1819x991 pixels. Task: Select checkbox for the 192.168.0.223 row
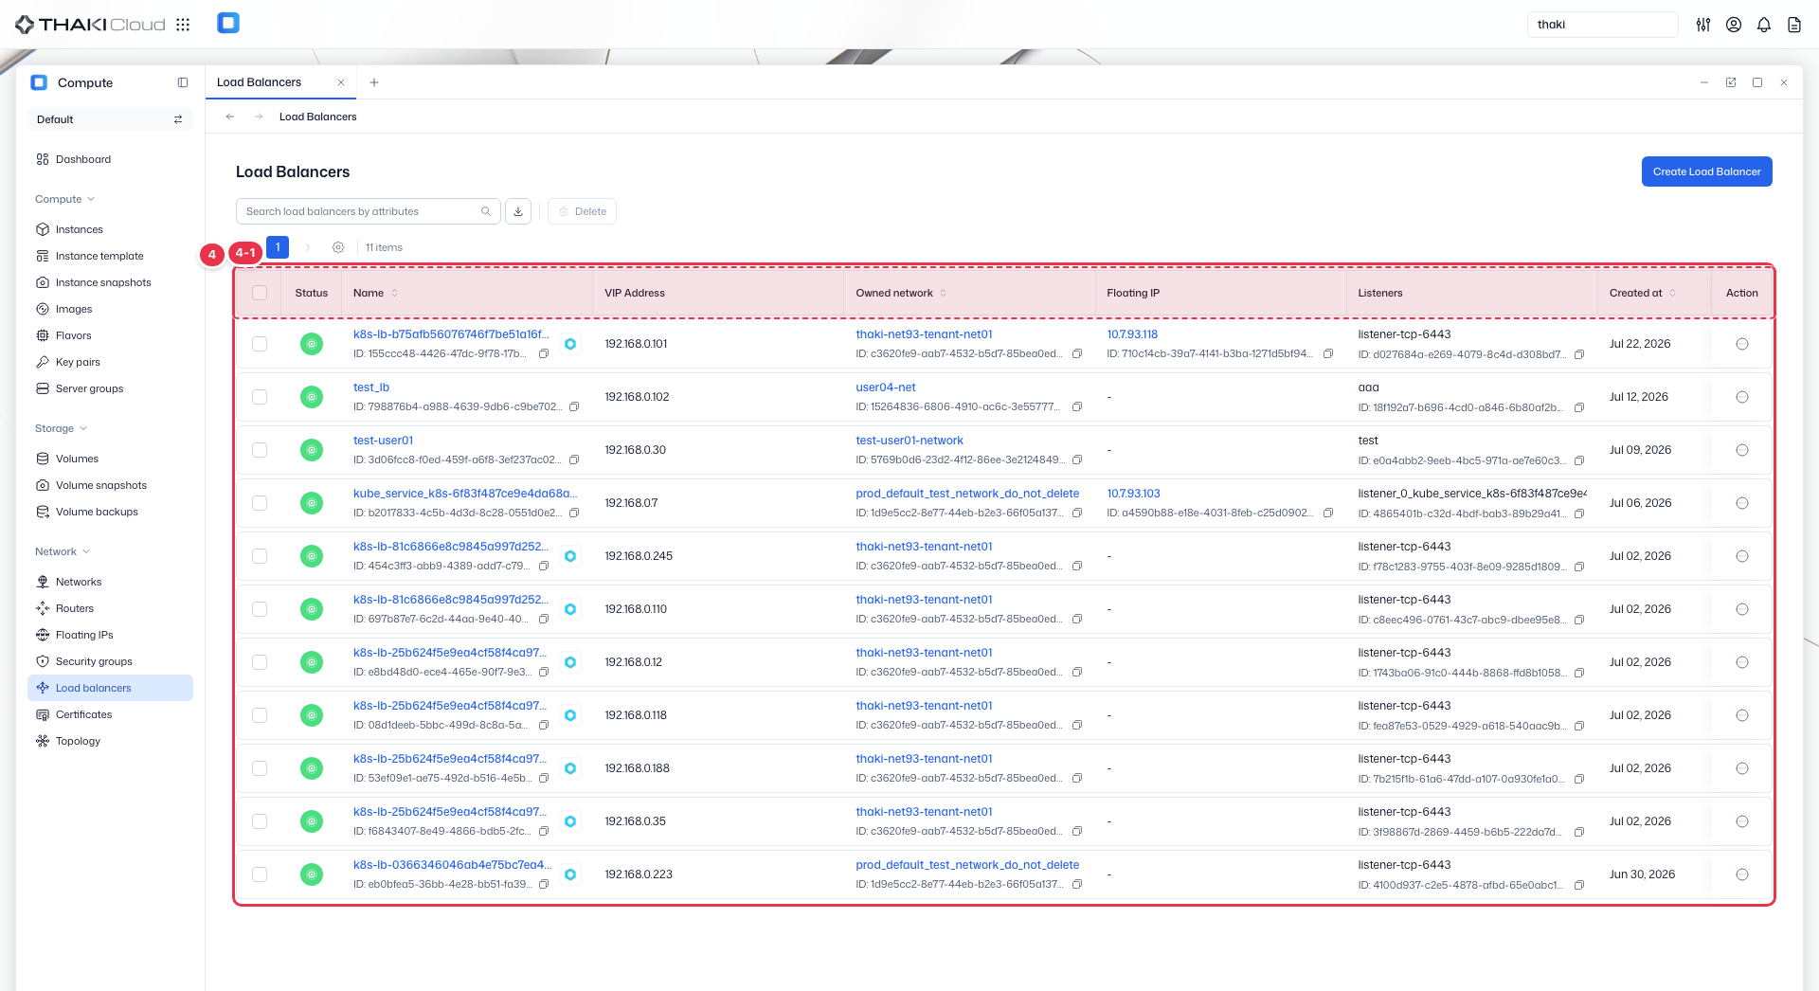tap(260, 874)
